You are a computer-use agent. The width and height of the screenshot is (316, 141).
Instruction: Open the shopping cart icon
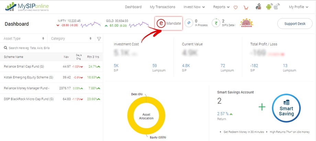(246, 8)
